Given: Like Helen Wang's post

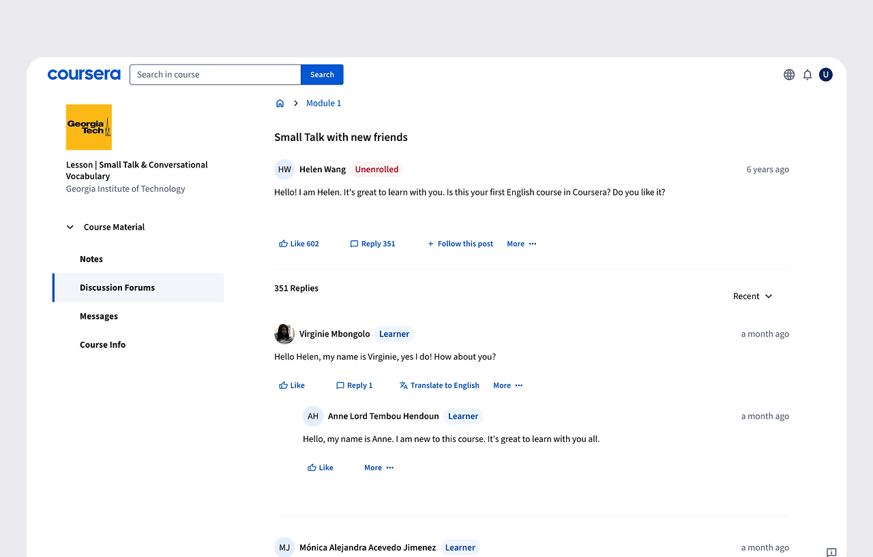Looking at the screenshot, I should (x=299, y=244).
